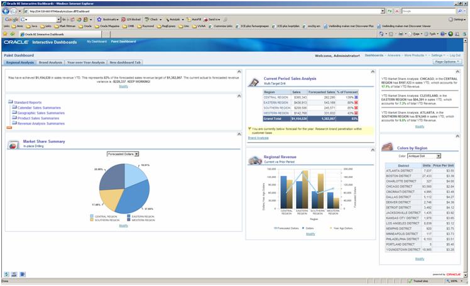Select the Regional Analysis tab

coord(19,62)
